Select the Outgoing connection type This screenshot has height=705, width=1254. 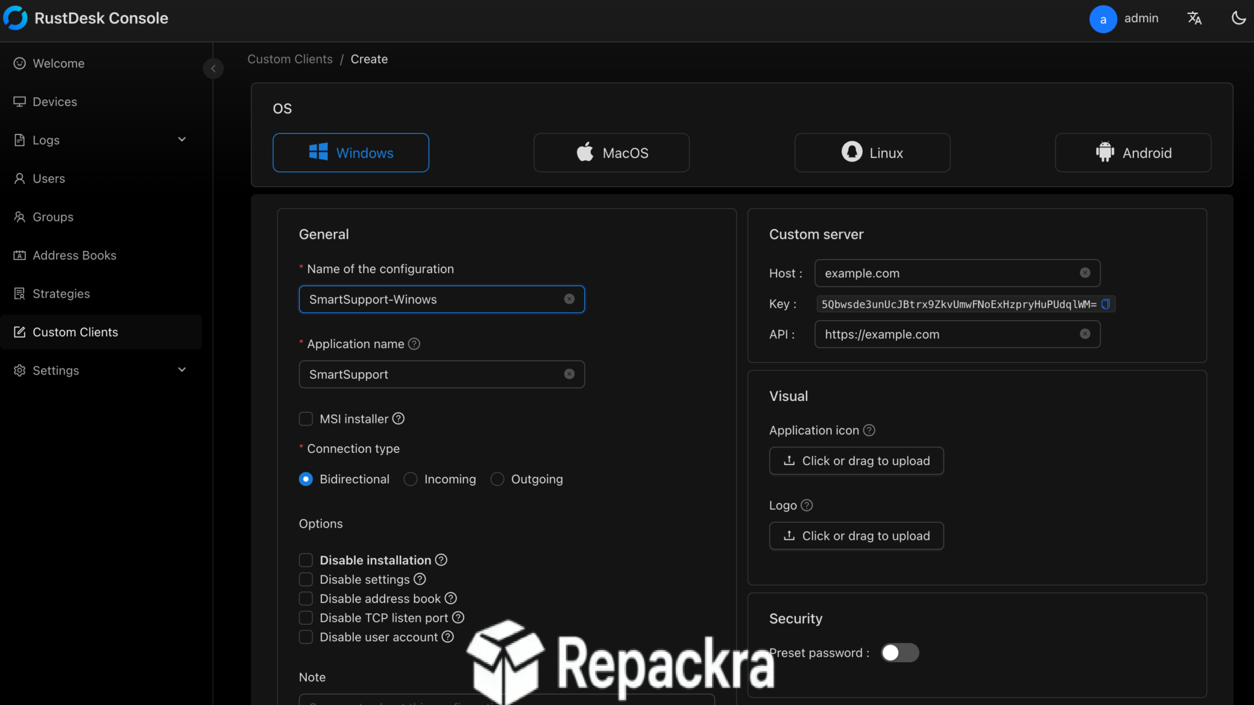tap(497, 479)
